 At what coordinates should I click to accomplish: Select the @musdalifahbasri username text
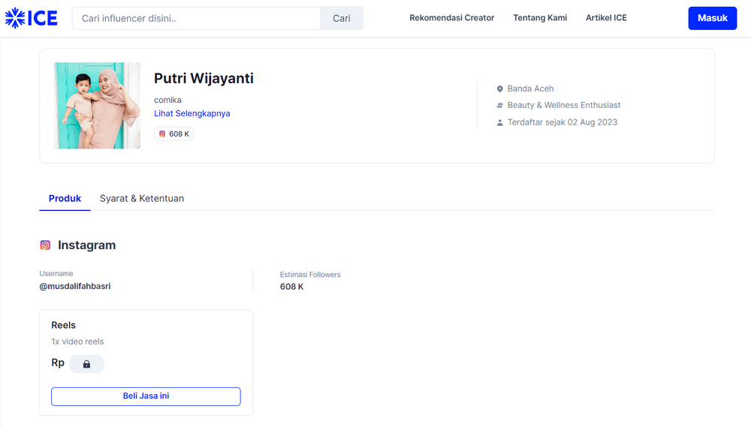tap(75, 287)
